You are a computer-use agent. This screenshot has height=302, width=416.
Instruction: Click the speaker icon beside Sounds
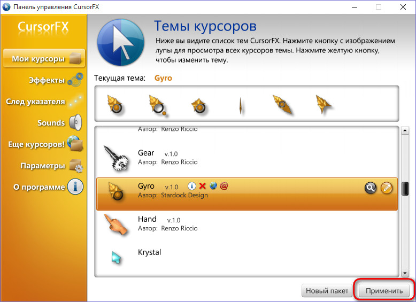(75, 122)
